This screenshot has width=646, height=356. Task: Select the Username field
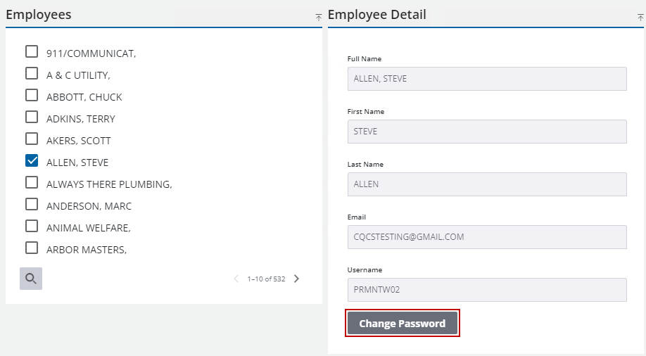pyautogui.click(x=487, y=290)
